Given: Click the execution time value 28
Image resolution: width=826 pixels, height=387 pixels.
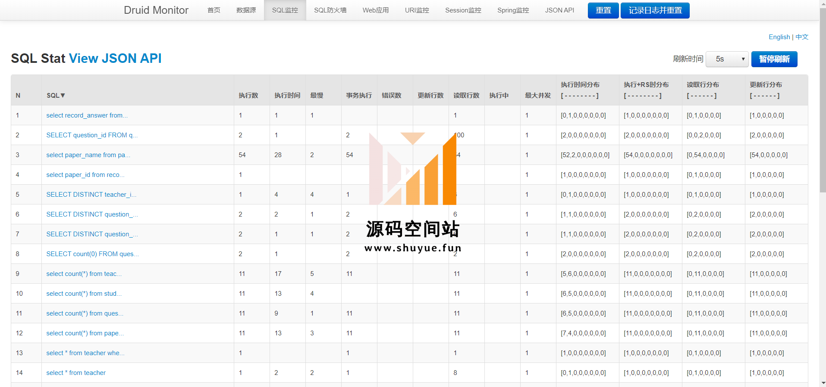Looking at the screenshot, I should tap(278, 155).
